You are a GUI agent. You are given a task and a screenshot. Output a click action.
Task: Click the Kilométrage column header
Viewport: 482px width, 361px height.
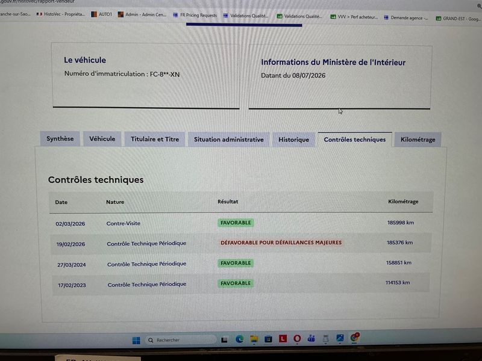pyautogui.click(x=403, y=202)
